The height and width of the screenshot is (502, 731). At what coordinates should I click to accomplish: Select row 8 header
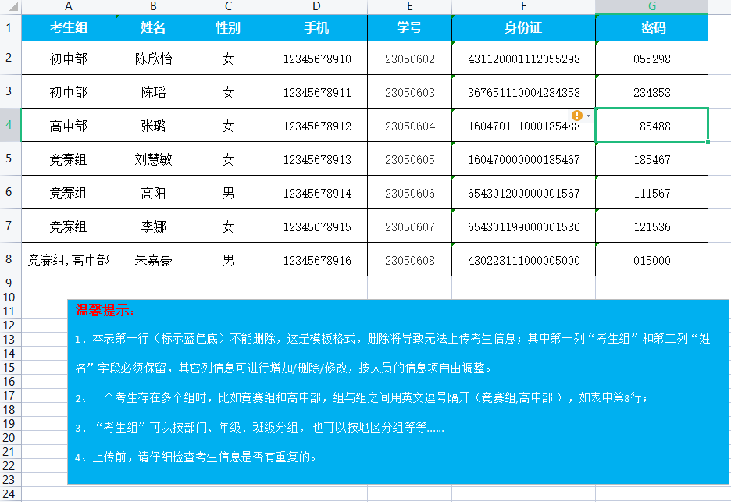9,259
